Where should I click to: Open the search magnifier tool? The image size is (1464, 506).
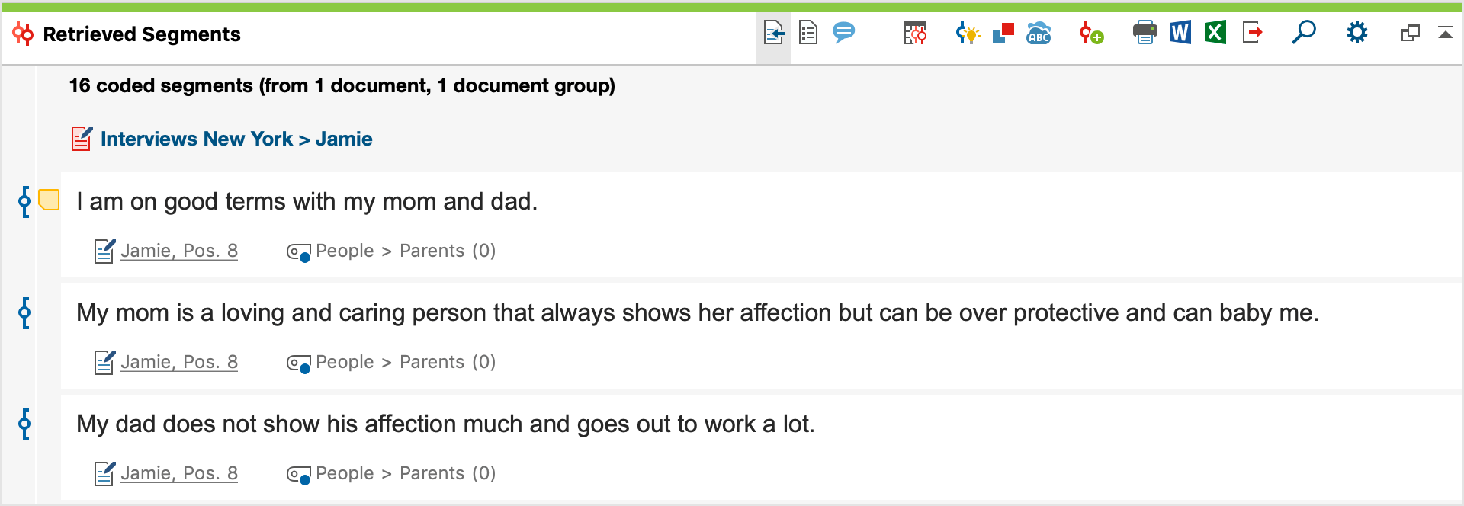[1303, 33]
